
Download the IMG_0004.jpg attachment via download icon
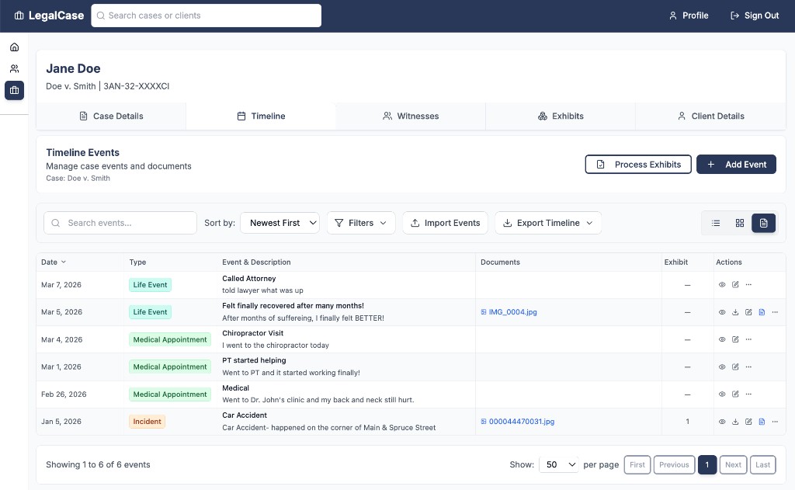pos(735,312)
